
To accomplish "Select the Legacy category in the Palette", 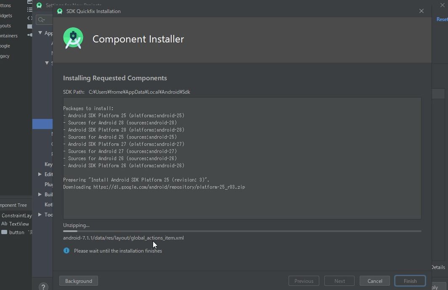I will [4, 55].
